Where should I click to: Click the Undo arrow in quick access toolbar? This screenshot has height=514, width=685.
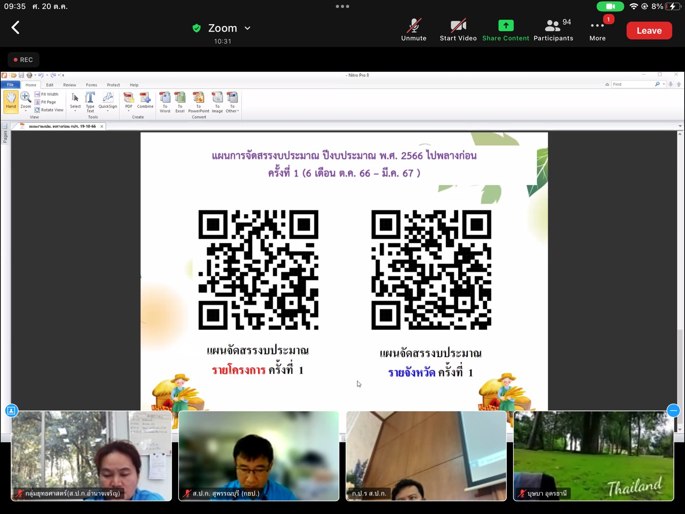point(41,75)
